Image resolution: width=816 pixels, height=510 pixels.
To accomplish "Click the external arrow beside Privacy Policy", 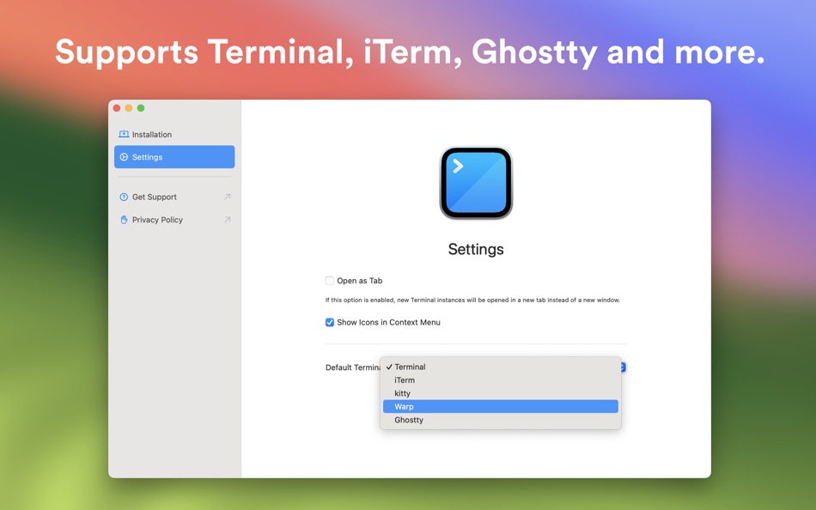I will tap(227, 220).
